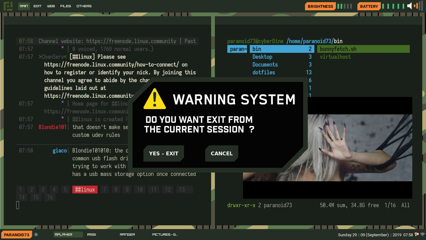The width and height of the screenshot is (426, 240).
Task: Focus the RANGER task in the bottom bar
Action: point(127,234)
